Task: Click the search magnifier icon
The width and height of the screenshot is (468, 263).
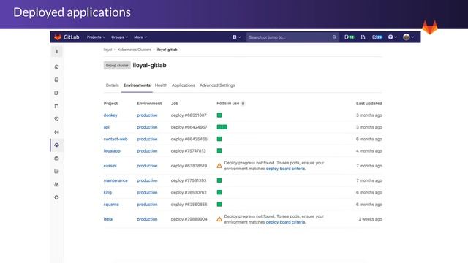Action: (334, 37)
